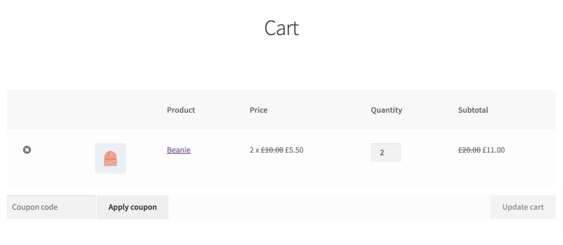
Task: Click into the Coupon code field
Action: pos(51,207)
